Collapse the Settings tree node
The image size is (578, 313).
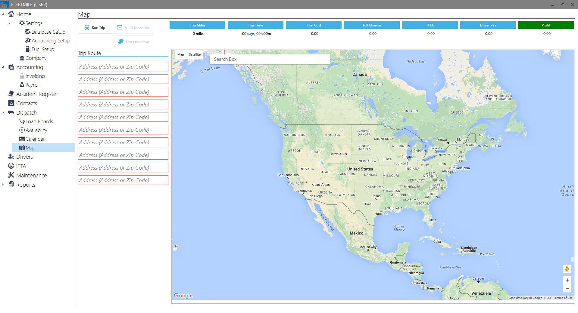[x=9, y=23]
